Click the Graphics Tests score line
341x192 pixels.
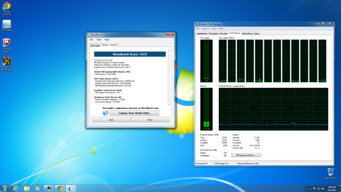coord(108,90)
